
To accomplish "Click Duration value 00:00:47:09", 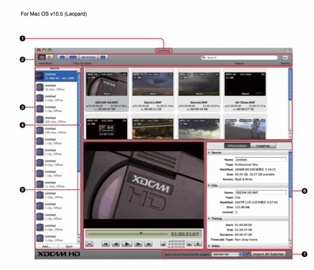I will 243,234.
